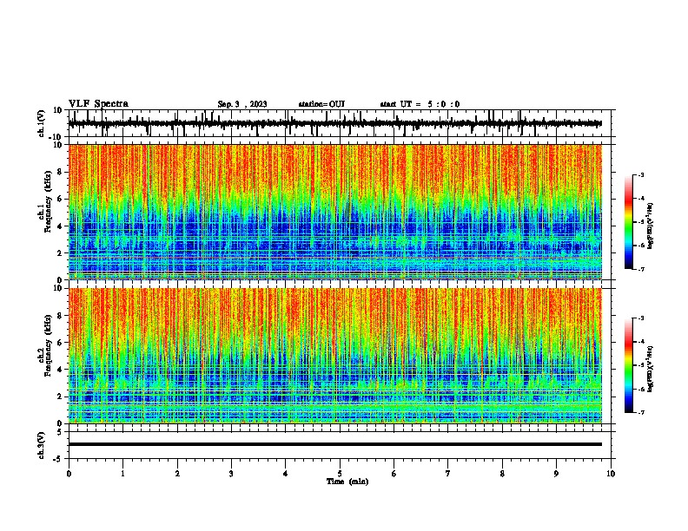Screen dimensions: 688x531
Task: Click the "station=OUI" label
Action: (321, 104)
